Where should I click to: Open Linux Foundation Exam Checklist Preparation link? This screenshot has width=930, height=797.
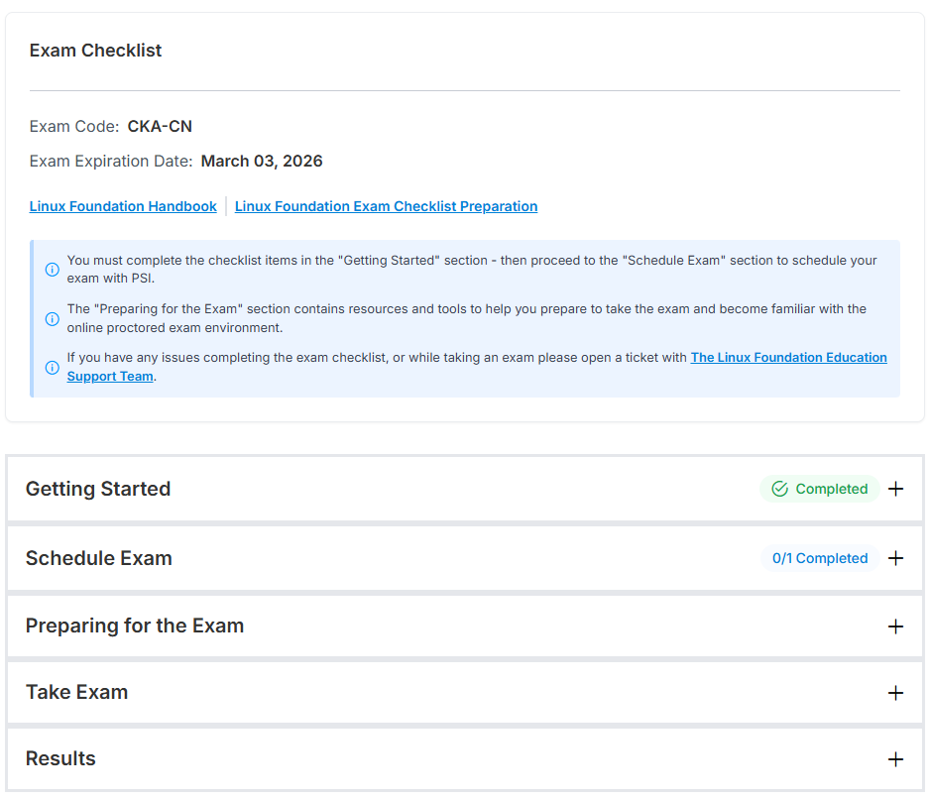coord(386,206)
